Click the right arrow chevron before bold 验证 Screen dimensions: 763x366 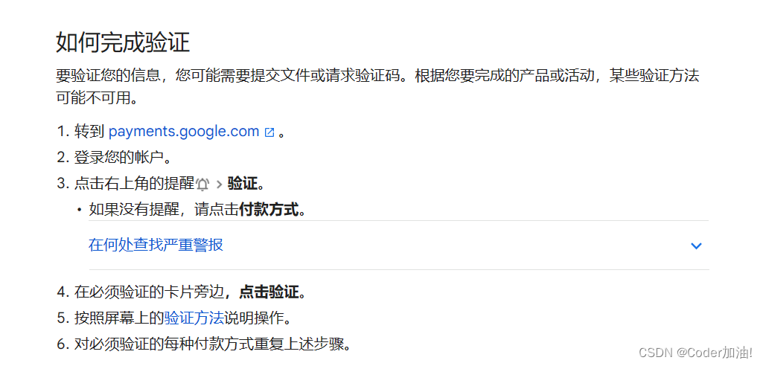219,184
